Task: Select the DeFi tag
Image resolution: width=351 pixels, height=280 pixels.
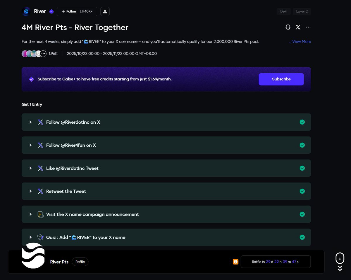Action: (x=284, y=11)
